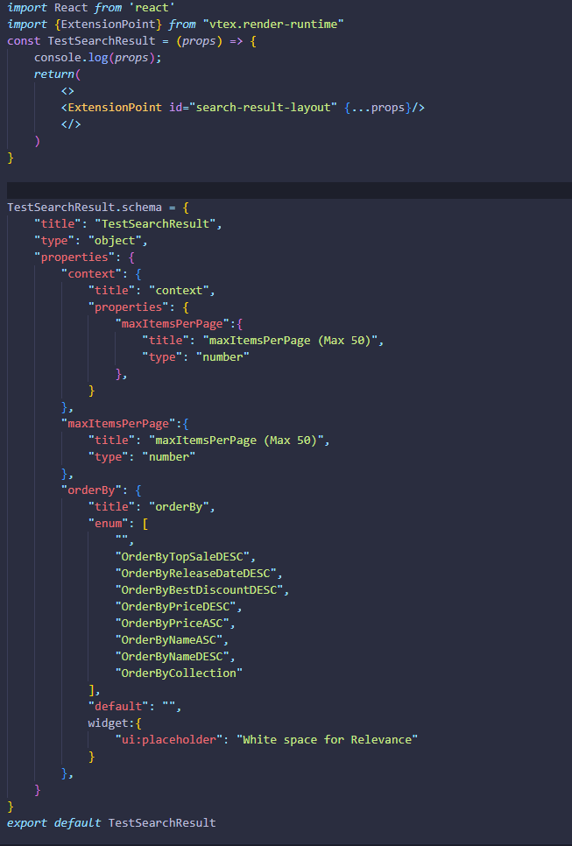Click the "context" title string value
Viewport: 572px width, 846px height.
[x=179, y=291]
